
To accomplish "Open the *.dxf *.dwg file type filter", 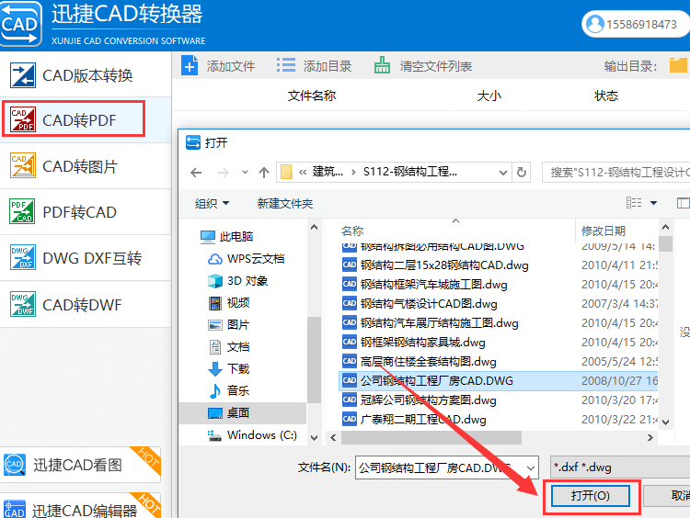I will tap(619, 467).
